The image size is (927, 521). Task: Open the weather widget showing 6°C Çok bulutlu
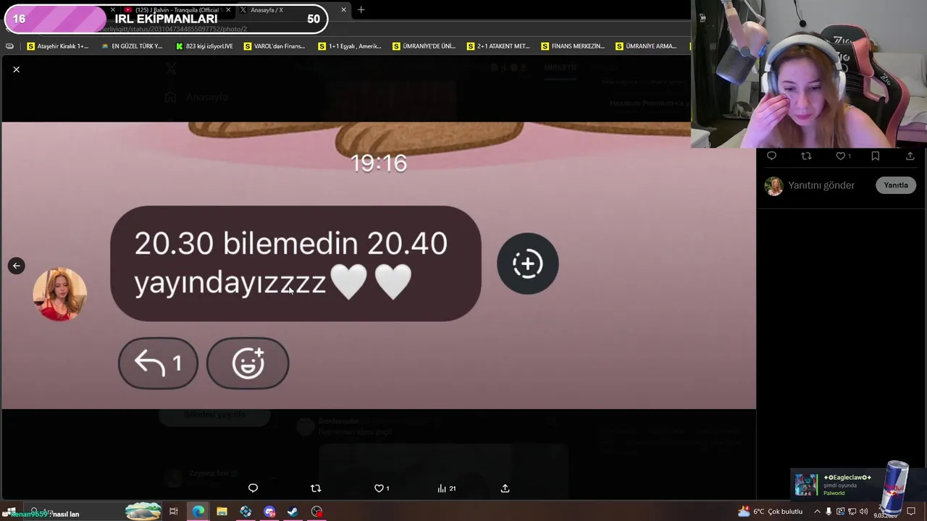tap(770, 512)
